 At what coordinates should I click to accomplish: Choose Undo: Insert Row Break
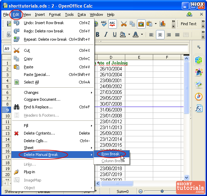pyautogui.click(x=53, y=23)
